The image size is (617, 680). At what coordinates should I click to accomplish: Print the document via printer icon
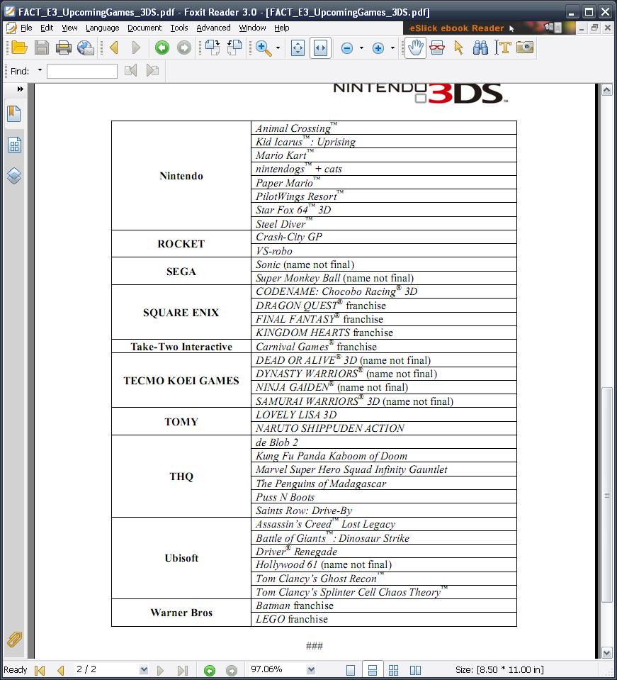[x=63, y=48]
